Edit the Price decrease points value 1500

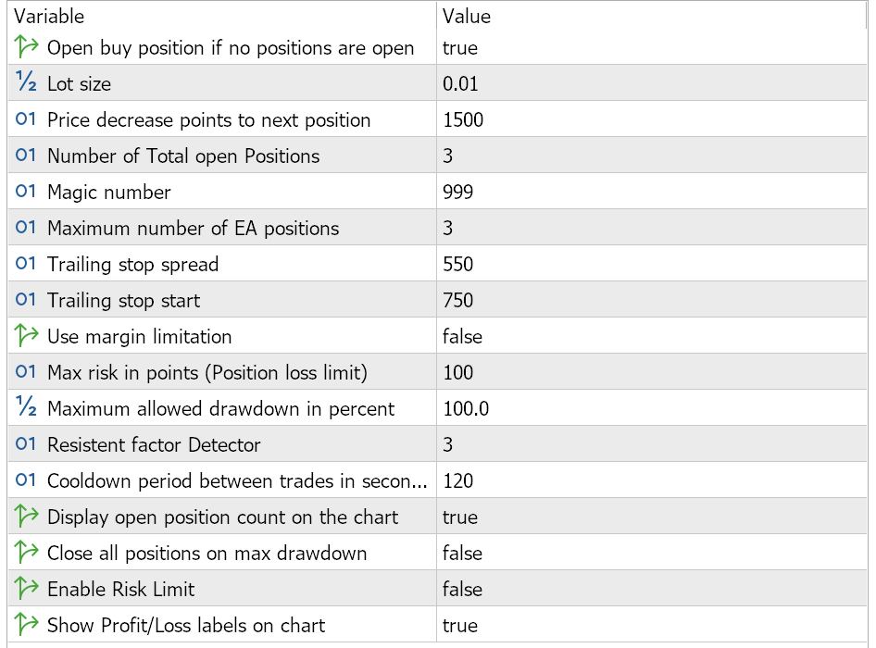pos(463,119)
